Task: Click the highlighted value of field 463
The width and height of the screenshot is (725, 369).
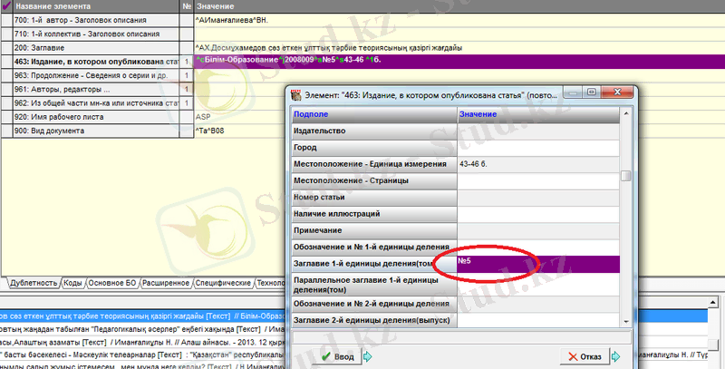Action: 459,62
